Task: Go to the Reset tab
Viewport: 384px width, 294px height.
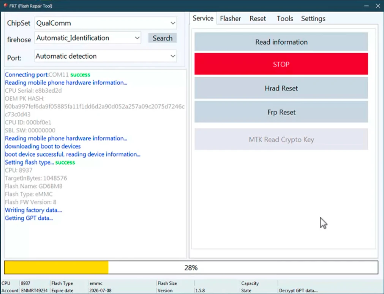Action: (258, 19)
